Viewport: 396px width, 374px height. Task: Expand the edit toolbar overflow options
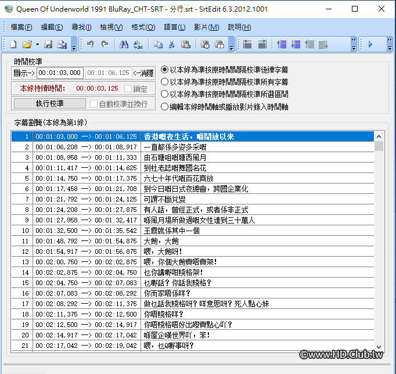(x=231, y=45)
